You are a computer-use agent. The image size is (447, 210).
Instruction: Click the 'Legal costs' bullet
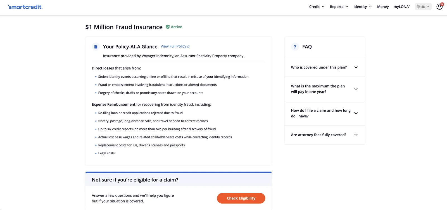click(106, 154)
